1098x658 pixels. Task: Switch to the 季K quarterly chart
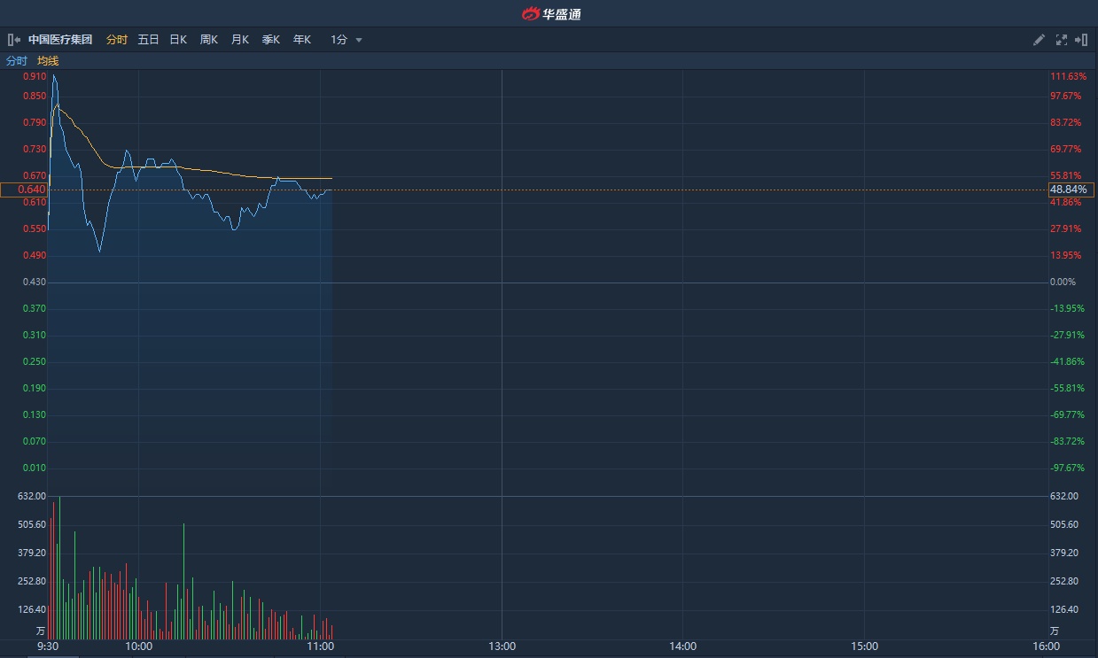click(271, 40)
